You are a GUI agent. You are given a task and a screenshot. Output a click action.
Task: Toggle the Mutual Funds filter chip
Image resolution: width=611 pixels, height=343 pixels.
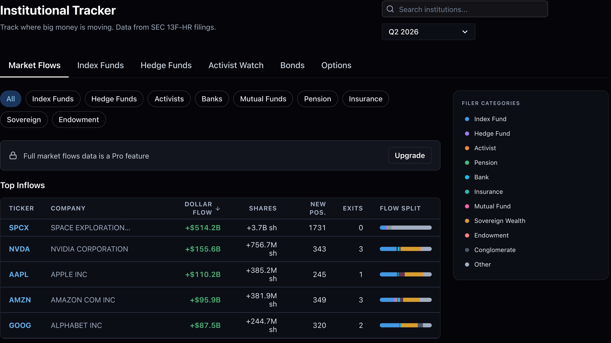coord(263,99)
